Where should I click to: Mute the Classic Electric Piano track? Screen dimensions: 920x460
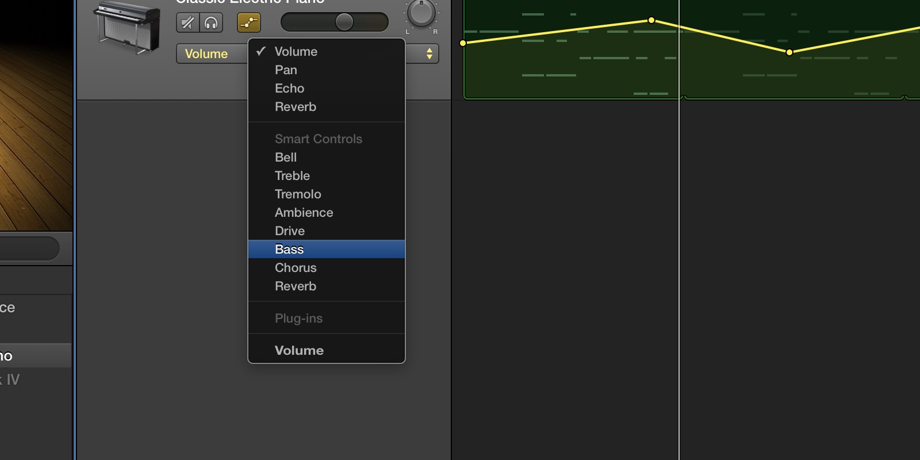click(187, 23)
